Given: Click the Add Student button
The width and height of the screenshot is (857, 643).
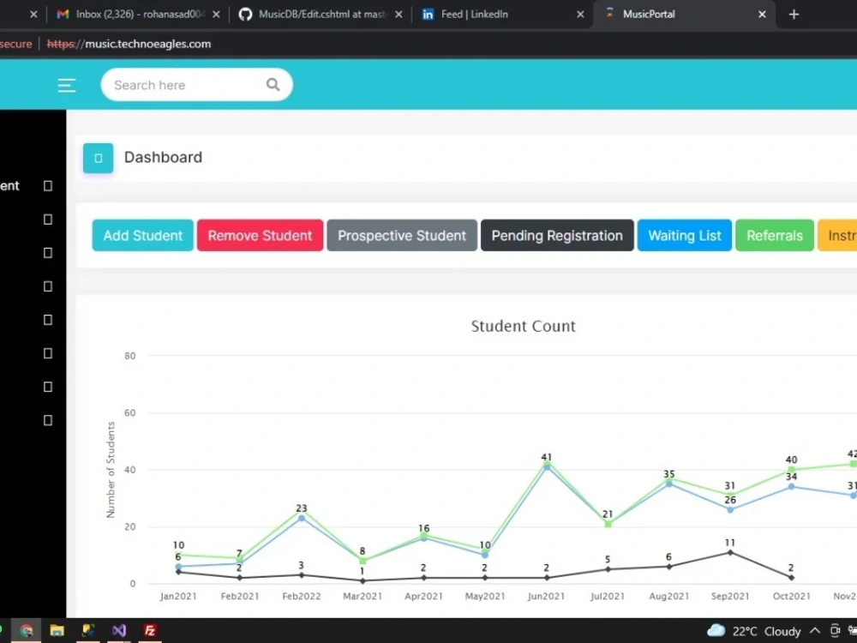Looking at the screenshot, I should coord(142,236).
